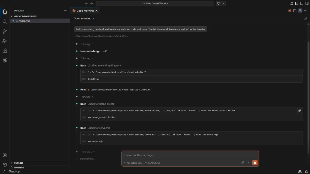310x174 pixels.
Task: Click the Claude spark icon in editor toolbar
Action: point(290,11)
